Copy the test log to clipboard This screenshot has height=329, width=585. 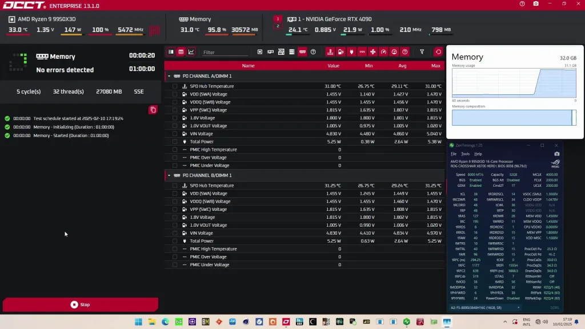point(153,110)
